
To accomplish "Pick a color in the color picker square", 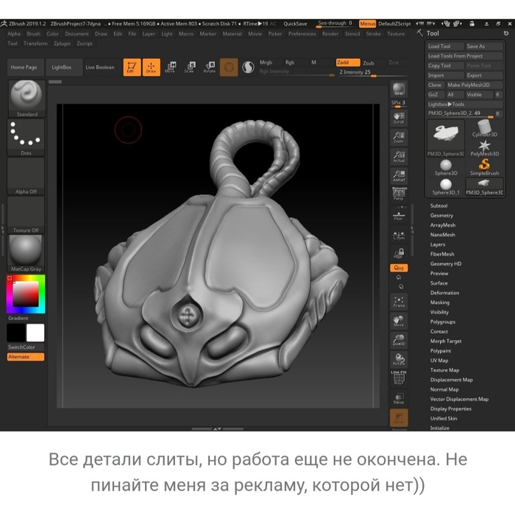I will pos(26,293).
